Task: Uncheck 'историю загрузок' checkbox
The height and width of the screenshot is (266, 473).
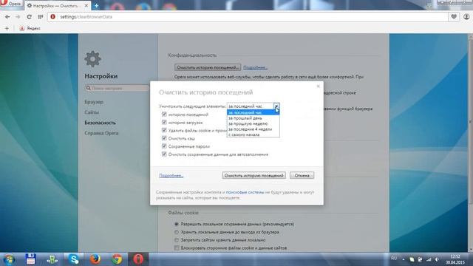Action: click(x=164, y=122)
